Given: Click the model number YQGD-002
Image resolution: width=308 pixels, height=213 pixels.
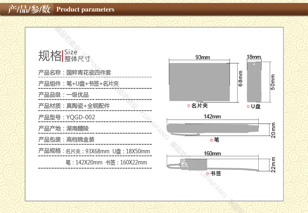Looking at the screenshot, I should click(x=80, y=117).
